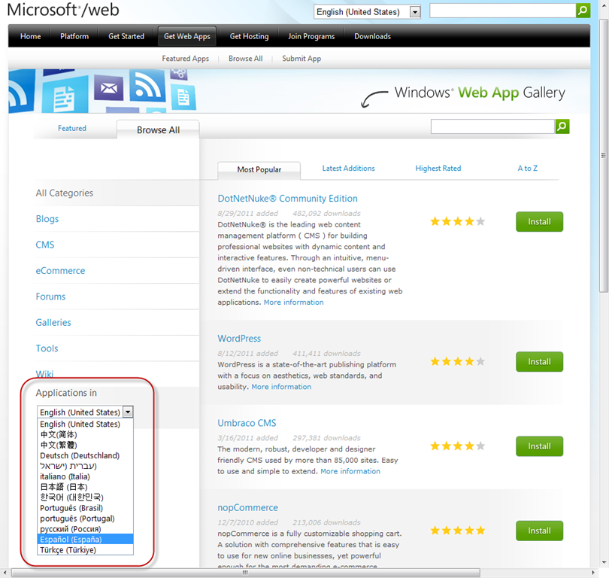Sort apps by A to Z

528,169
